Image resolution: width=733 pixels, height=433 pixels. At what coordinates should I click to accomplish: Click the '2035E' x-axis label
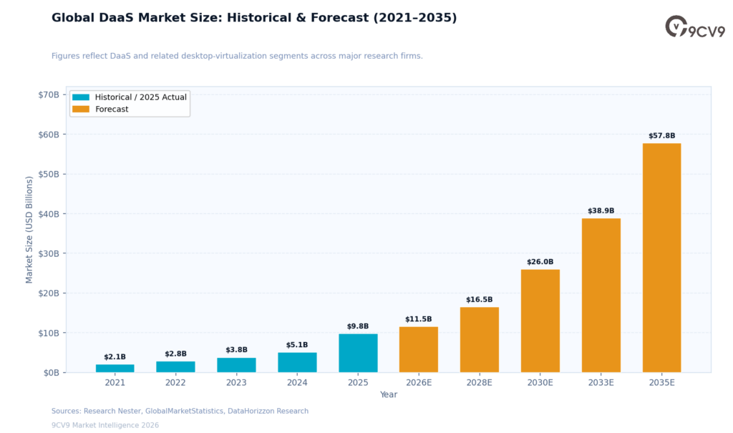point(662,382)
